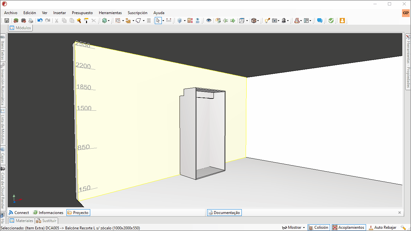Image resolution: width=411 pixels, height=231 pixels.
Task: Click the Save floppy disk icon
Action: click(x=7, y=21)
